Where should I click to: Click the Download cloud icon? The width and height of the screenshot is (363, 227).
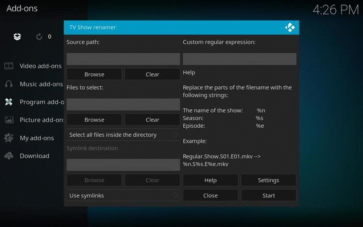(9, 156)
